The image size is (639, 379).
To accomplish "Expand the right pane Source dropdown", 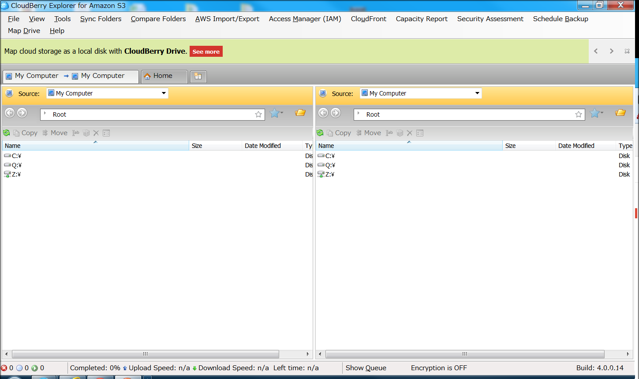I will click(477, 93).
